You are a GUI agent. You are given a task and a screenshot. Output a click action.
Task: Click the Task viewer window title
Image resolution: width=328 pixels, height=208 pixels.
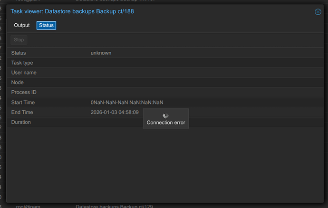(72, 11)
